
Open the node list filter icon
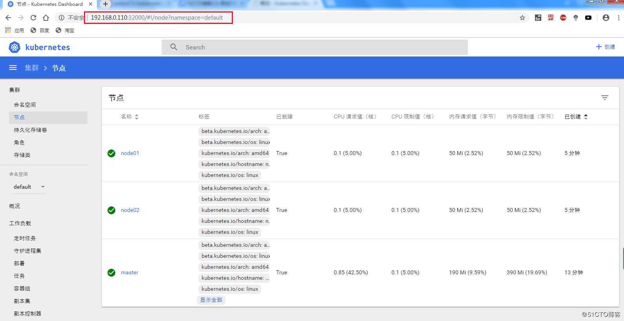[605, 98]
